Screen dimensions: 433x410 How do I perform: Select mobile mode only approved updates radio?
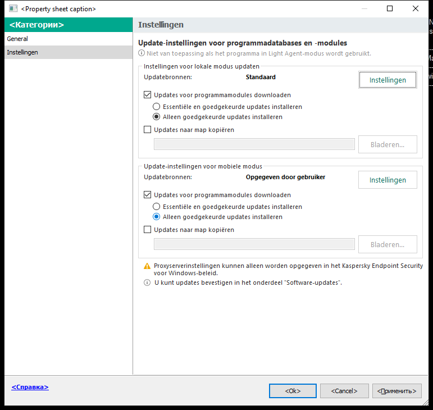pos(156,217)
